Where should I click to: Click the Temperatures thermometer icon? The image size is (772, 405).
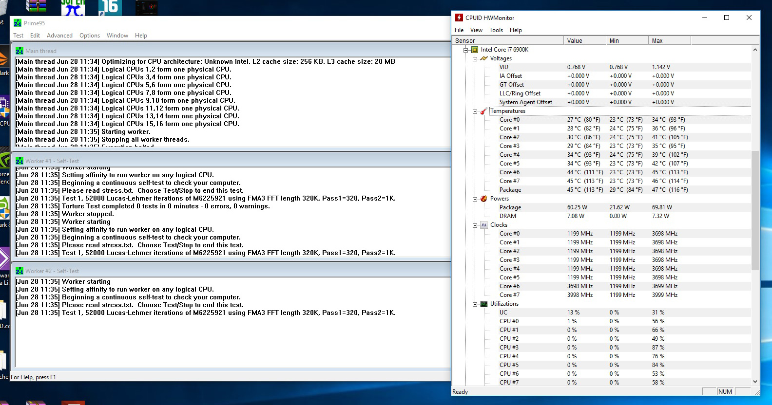pos(483,111)
